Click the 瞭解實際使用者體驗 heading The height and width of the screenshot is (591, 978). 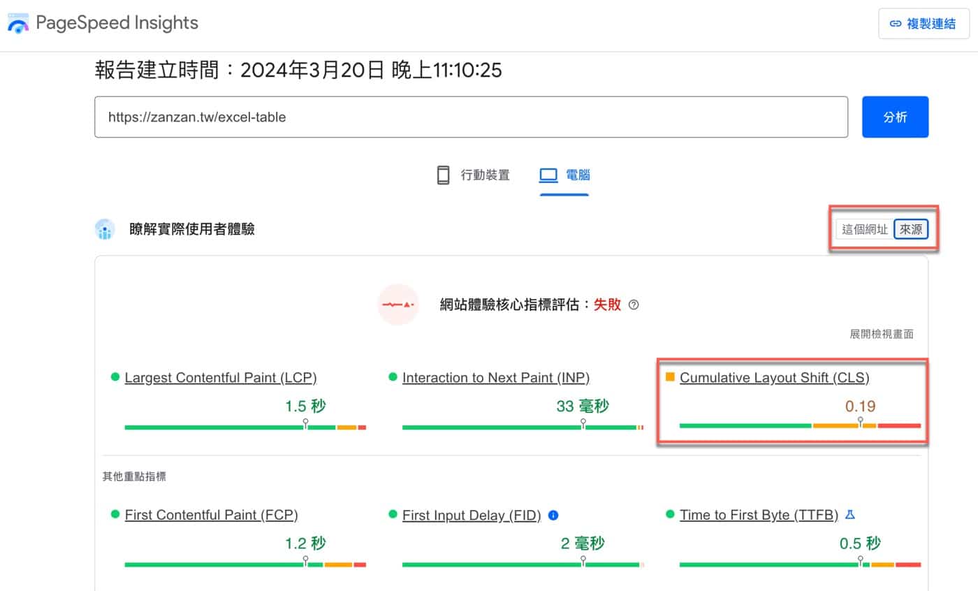tap(192, 229)
